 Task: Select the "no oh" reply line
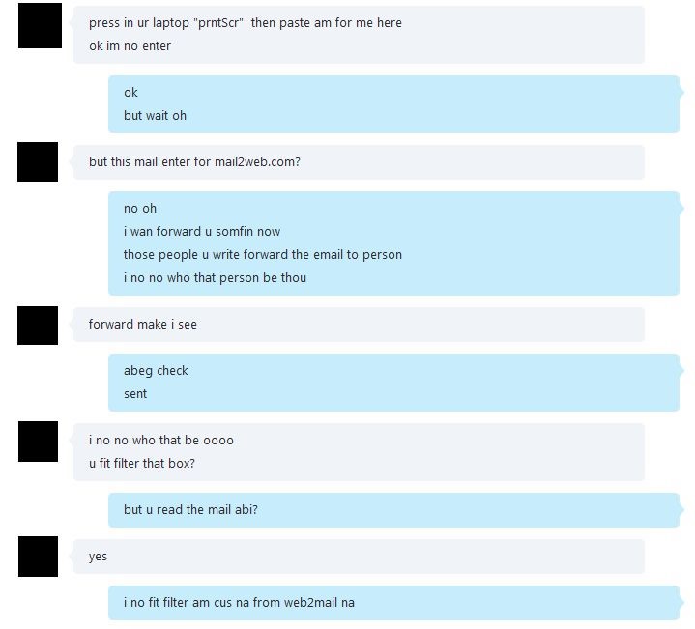pos(140,208)
